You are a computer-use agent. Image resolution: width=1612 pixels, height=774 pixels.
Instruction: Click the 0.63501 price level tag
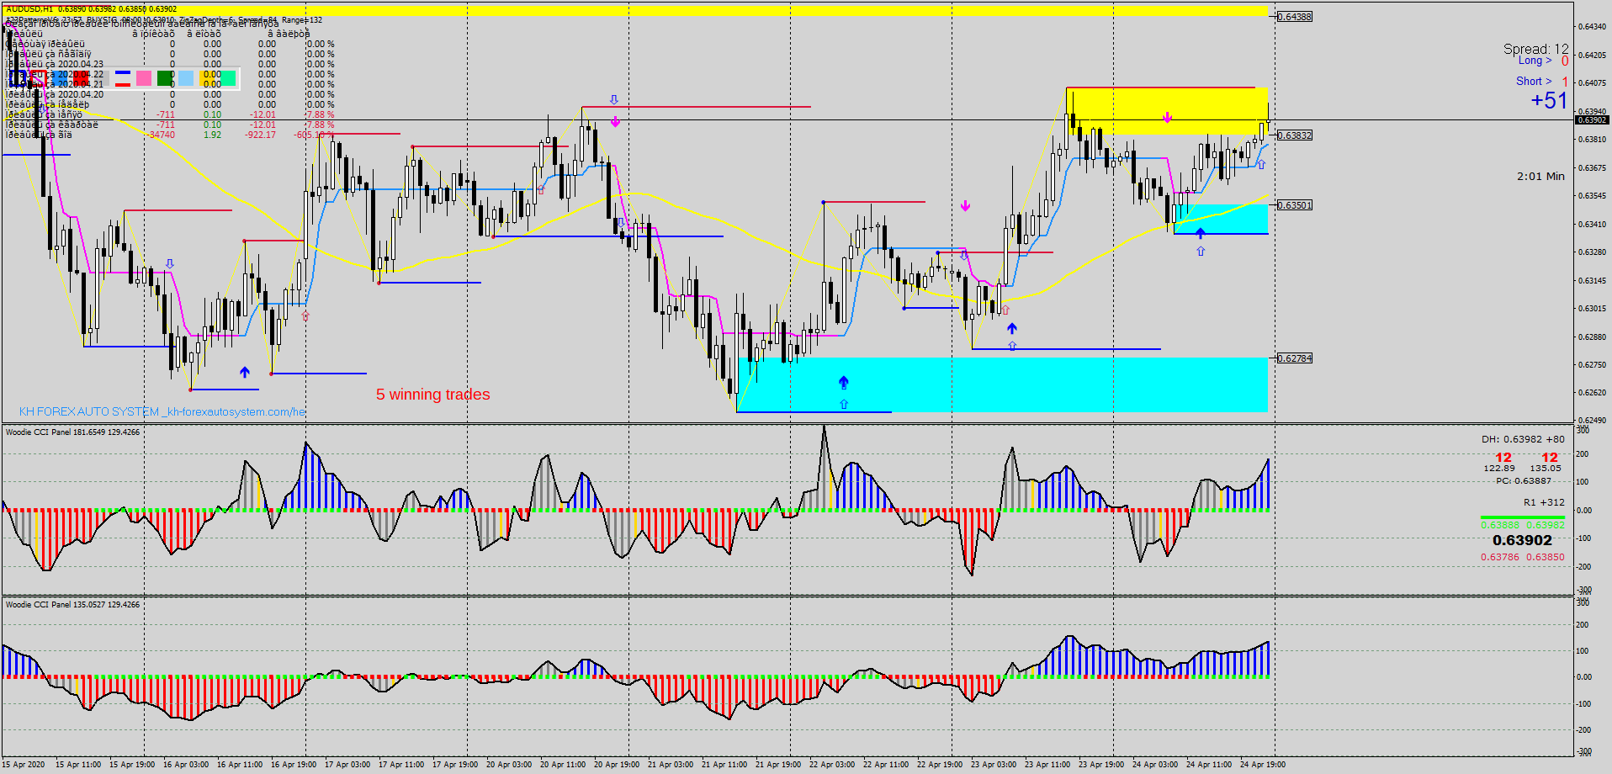tap(1294, 205)
